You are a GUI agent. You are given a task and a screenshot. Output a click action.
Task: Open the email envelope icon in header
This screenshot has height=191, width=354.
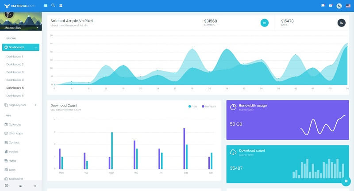click(x=331, y=6)
